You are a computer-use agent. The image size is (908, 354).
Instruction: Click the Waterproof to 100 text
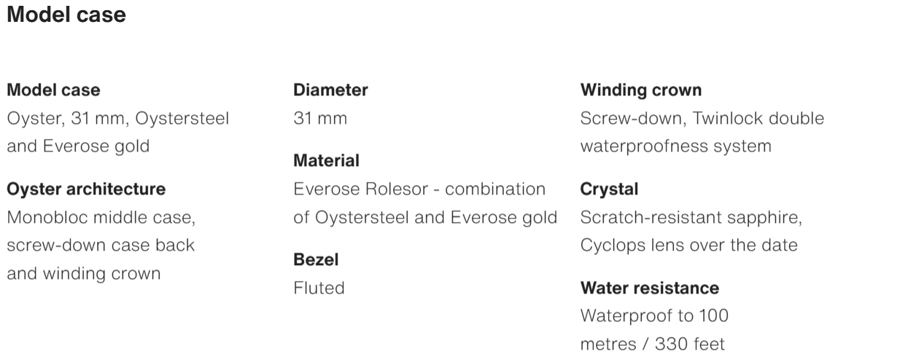coord(654,316)
